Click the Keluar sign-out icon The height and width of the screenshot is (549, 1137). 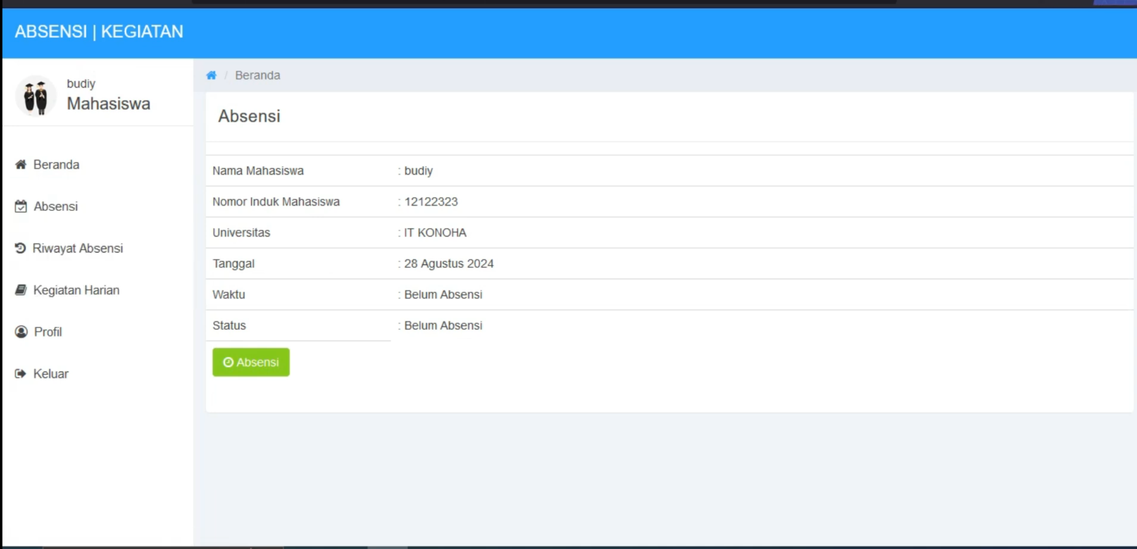21,374
